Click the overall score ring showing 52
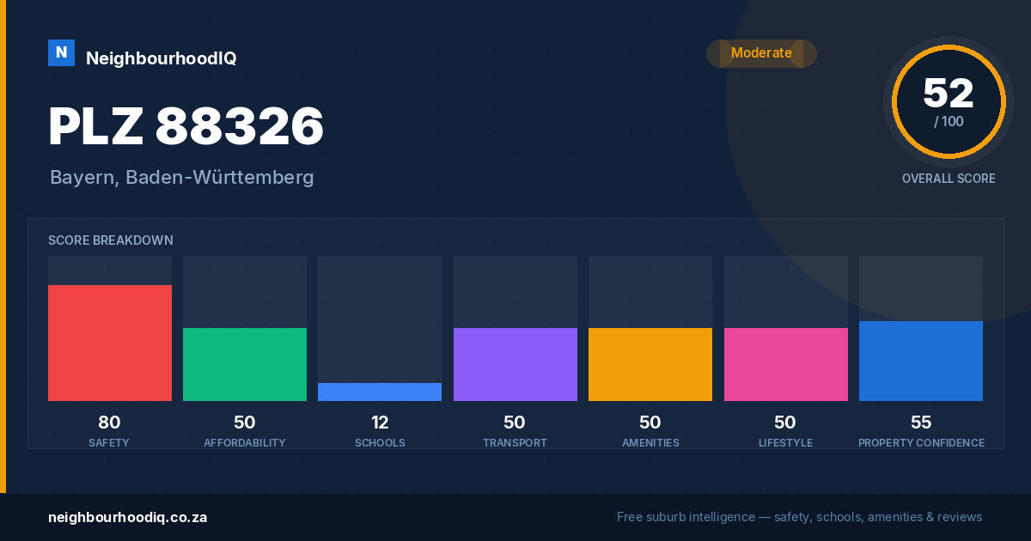Image resolution: width=1031 pixels, height=541 pixels. point(949,101)
